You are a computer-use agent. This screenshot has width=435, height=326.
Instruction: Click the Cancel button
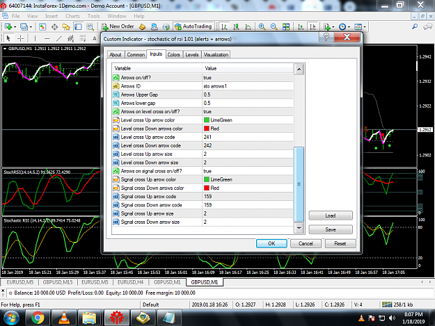(306, 243)
